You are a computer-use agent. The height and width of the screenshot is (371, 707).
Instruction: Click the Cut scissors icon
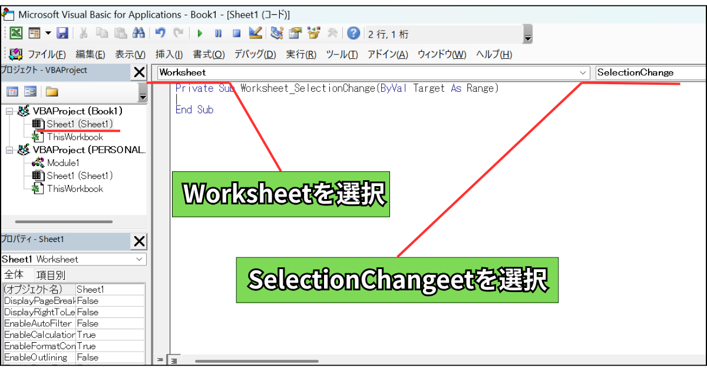point(84,34)
